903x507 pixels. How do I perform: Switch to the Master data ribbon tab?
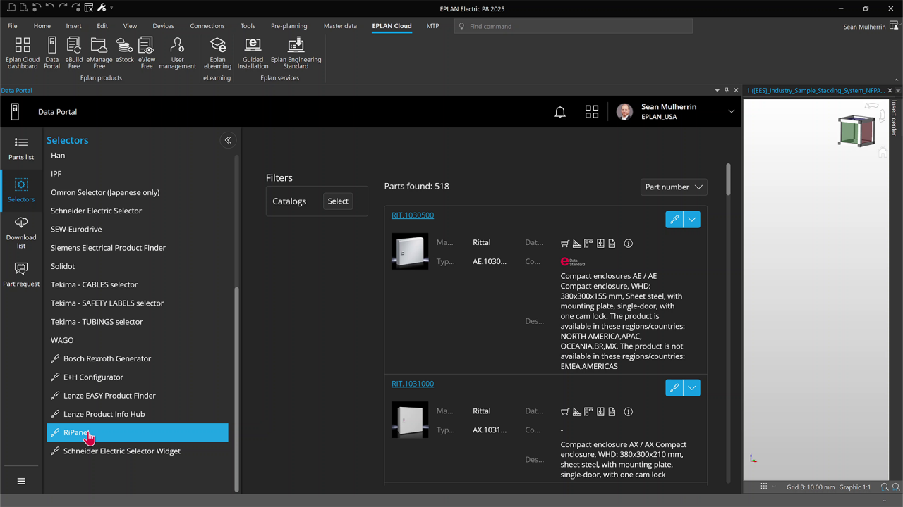tap(340, 25)
